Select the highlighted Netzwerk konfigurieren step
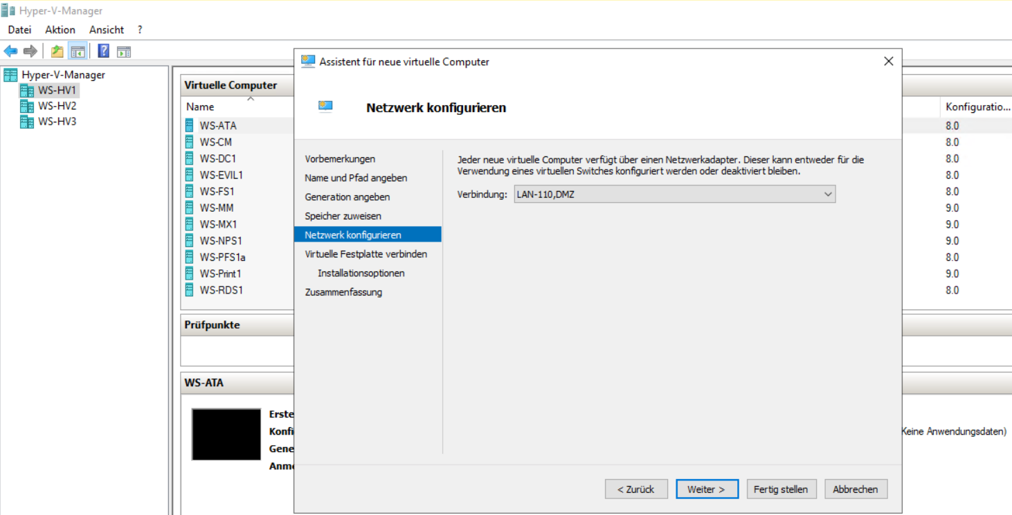 [368, 235]
